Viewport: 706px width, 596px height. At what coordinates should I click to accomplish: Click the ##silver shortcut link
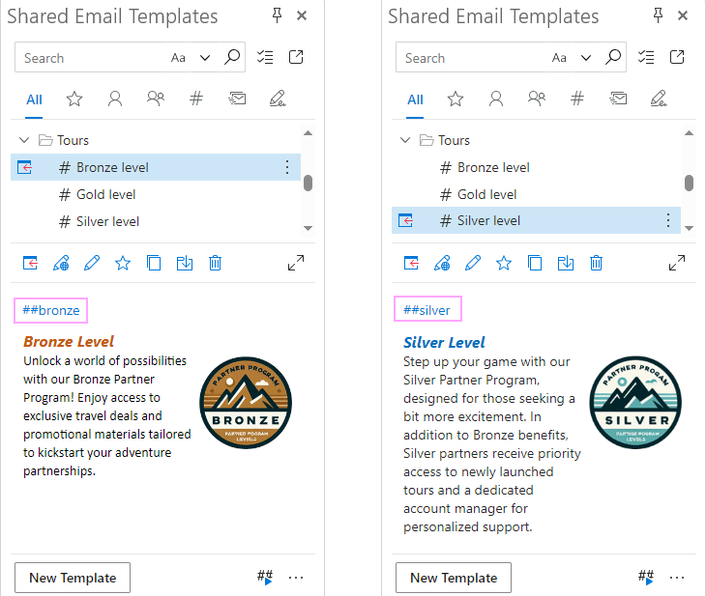[x=427, y=310]
